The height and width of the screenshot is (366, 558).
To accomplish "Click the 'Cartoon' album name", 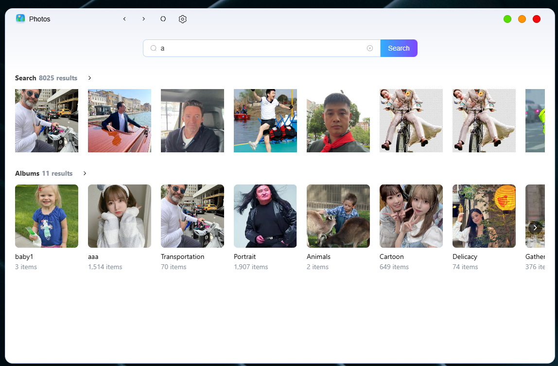I will 391,256.
